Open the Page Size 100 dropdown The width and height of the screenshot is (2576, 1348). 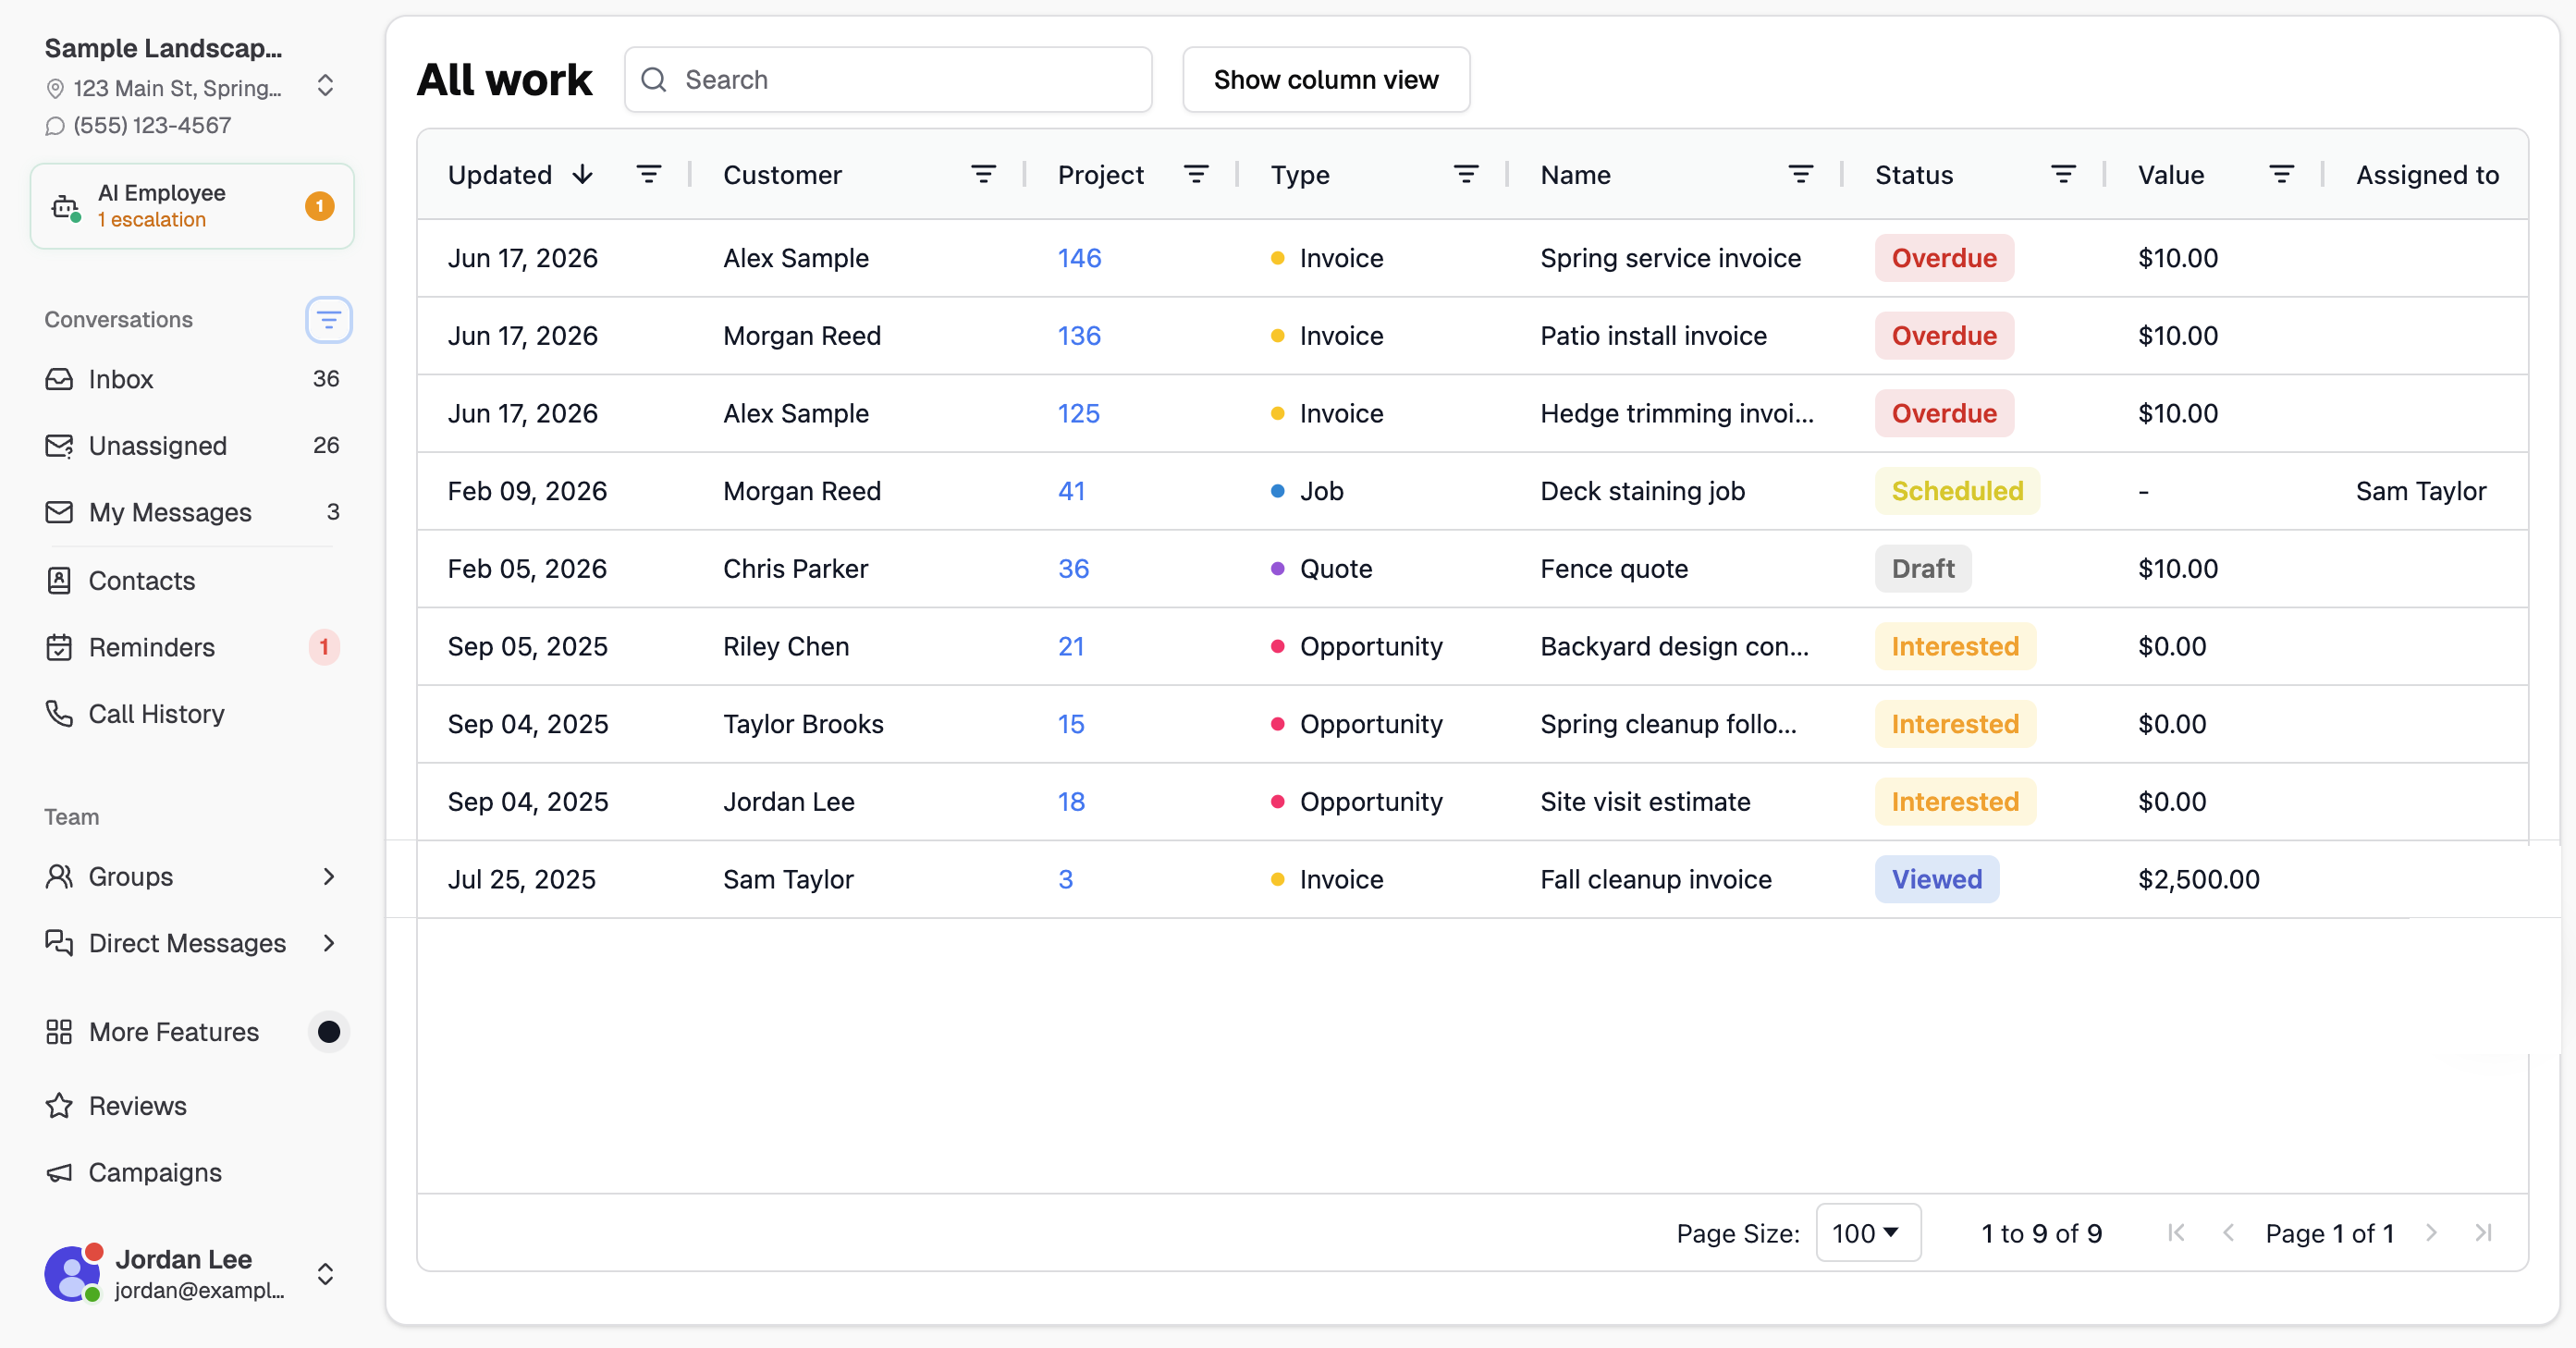click(1868, 1233)
